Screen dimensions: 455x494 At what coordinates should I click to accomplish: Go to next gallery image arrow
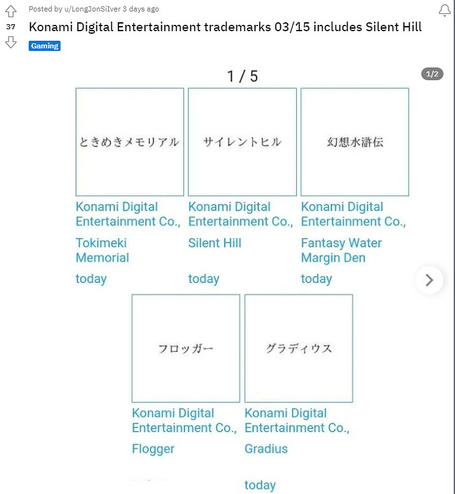(429, 279)
